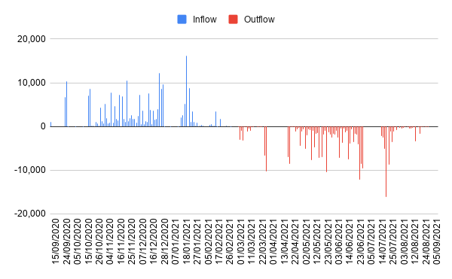This screenshot has width=452, height=279.
Task: Click the 0 y-axis label
Action: pyautogui.click(x=43, y=126)
